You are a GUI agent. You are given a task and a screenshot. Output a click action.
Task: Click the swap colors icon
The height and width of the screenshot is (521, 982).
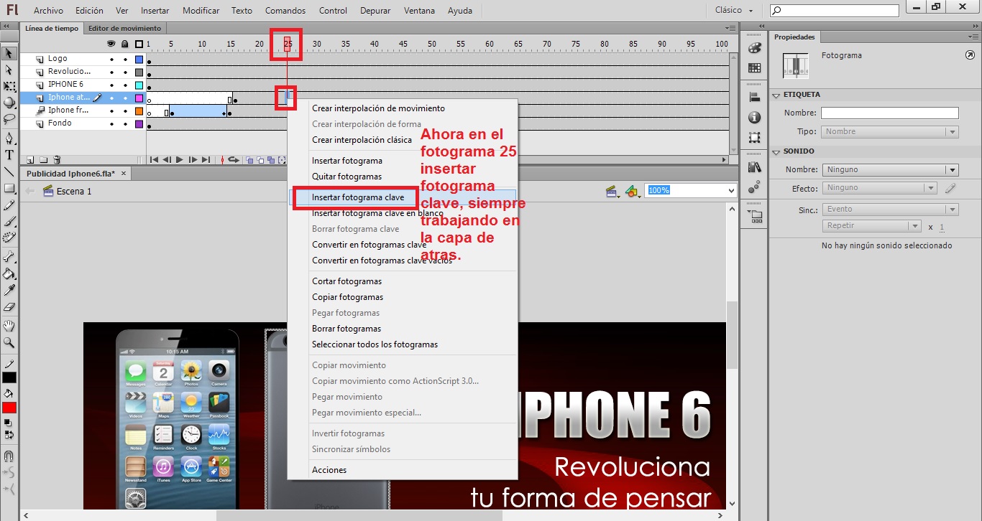9,434
